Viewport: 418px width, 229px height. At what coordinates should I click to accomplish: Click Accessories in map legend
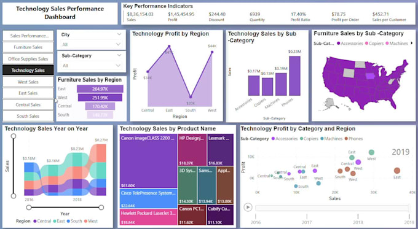click(x=350, y=43)
